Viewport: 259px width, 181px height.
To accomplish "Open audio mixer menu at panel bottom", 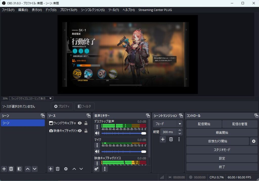I will point(105,169).
